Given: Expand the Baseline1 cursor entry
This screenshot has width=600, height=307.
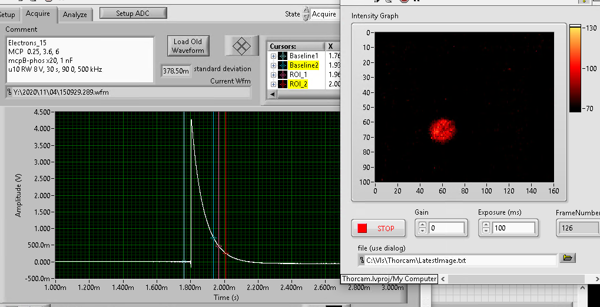Looking at the screenshot, I should [x=273, y=56].
